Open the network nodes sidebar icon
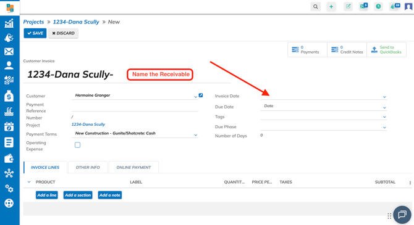414x225 pixels. pyautogui.click(x=9, y=173)
